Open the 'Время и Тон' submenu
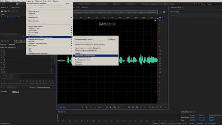Screen dimensions: 222x125 49,45
